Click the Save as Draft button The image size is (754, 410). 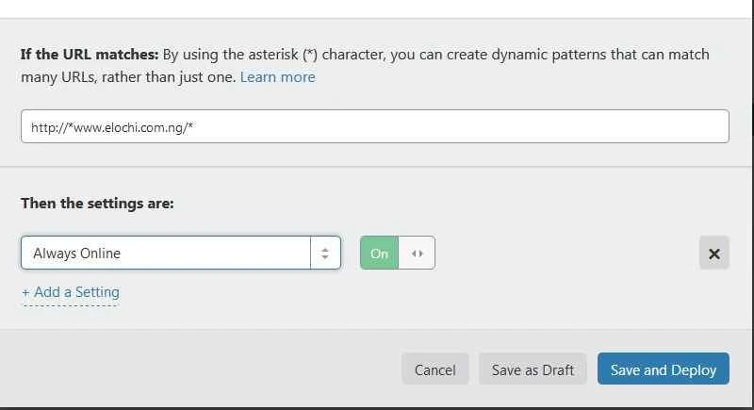click(x=533, y=369)
